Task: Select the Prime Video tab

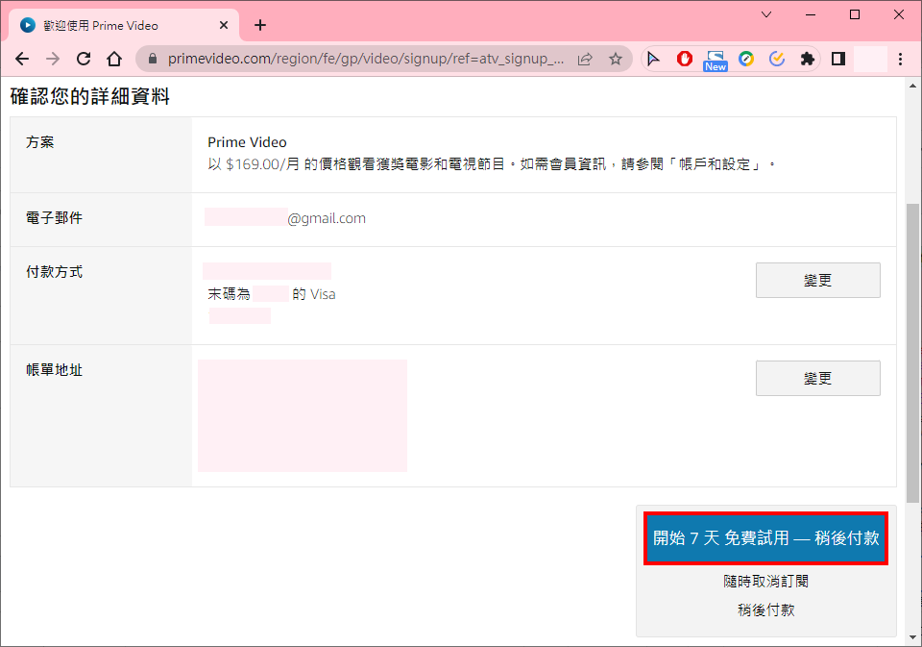Action: pyautogui.click(x=124, y=25)
